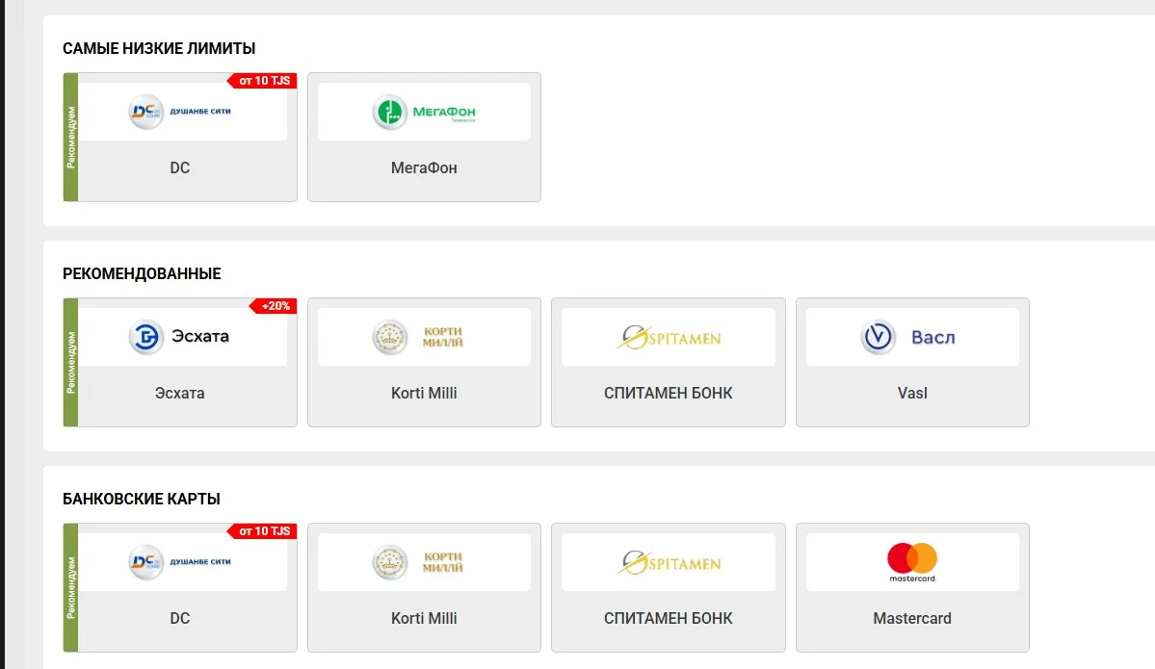Image resolution: width=1155 pixels, height=669 pixels.
Task: Click the Mastercard text label
Action: (912, 618)
